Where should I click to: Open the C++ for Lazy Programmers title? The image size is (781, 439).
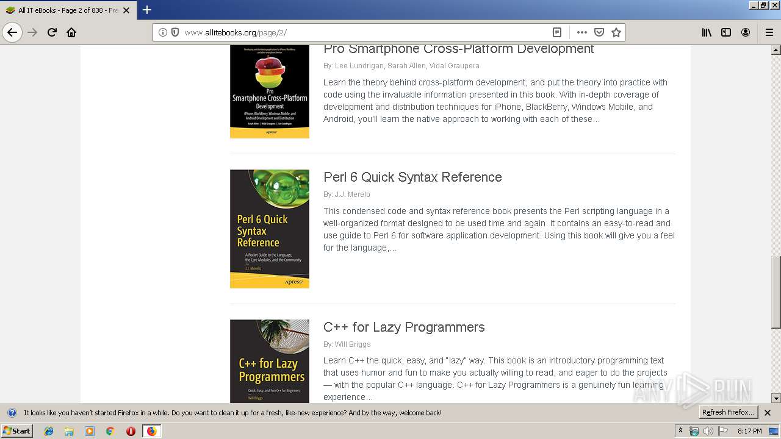(404, 327)
